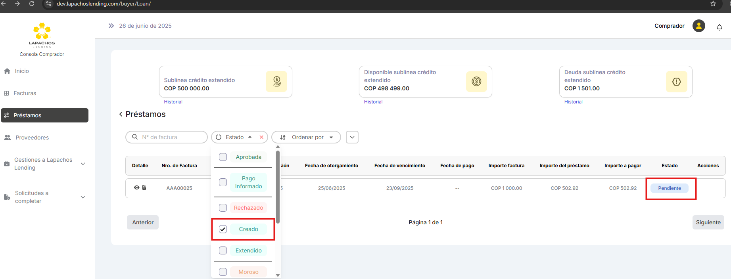Open the Ordenar por dropdown
731x279 pixels.
click(306, 137)
